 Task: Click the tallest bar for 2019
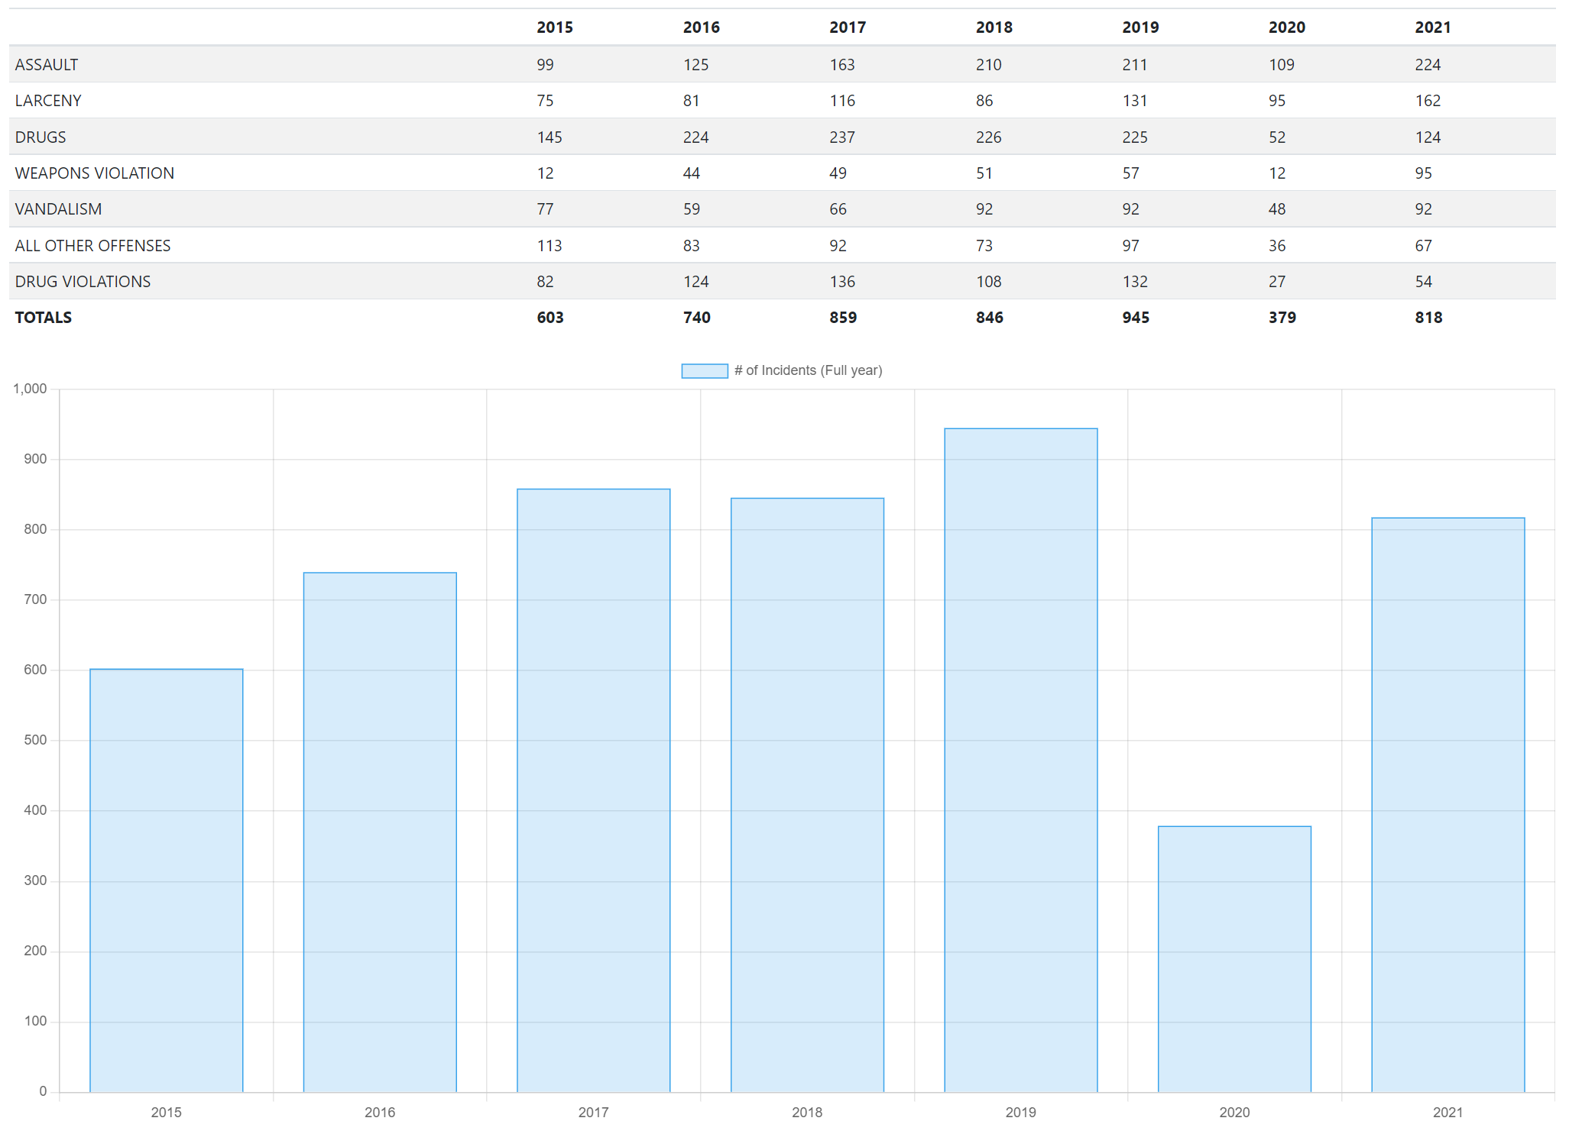[1020, 760]
